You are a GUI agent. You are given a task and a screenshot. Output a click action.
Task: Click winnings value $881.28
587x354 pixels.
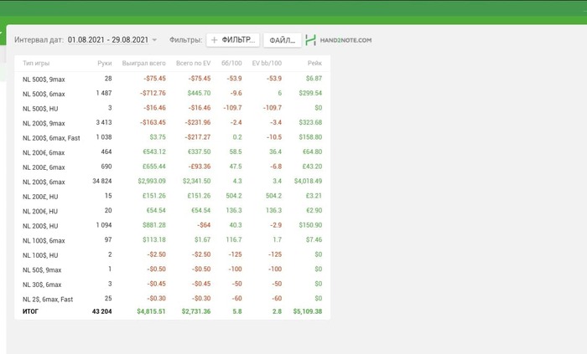click(153, 225)
